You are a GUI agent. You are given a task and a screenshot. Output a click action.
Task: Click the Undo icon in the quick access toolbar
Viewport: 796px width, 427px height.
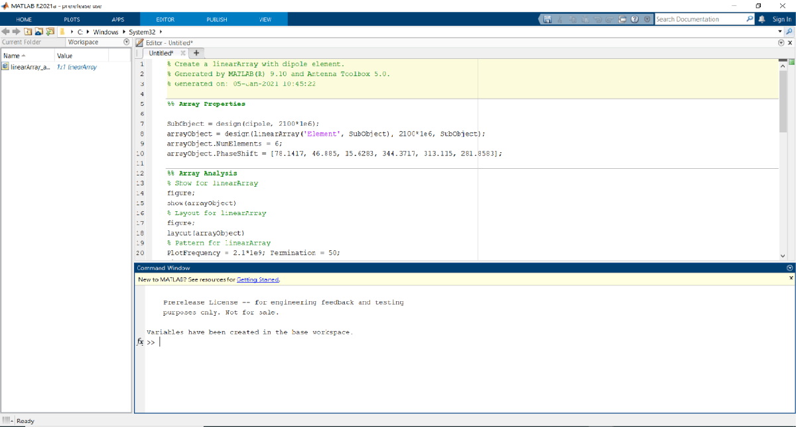pyautogui.click(x=599, y=19)
